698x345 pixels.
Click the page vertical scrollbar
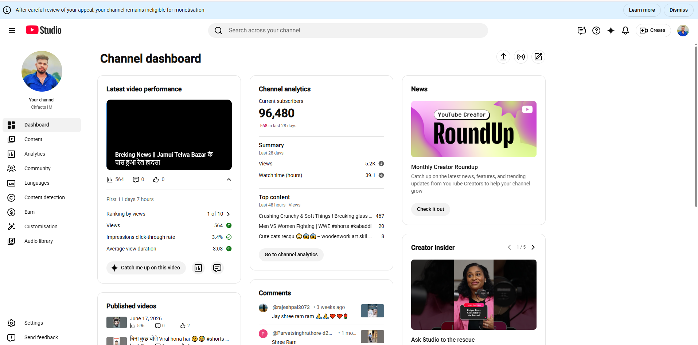click(x=696, y=127)
